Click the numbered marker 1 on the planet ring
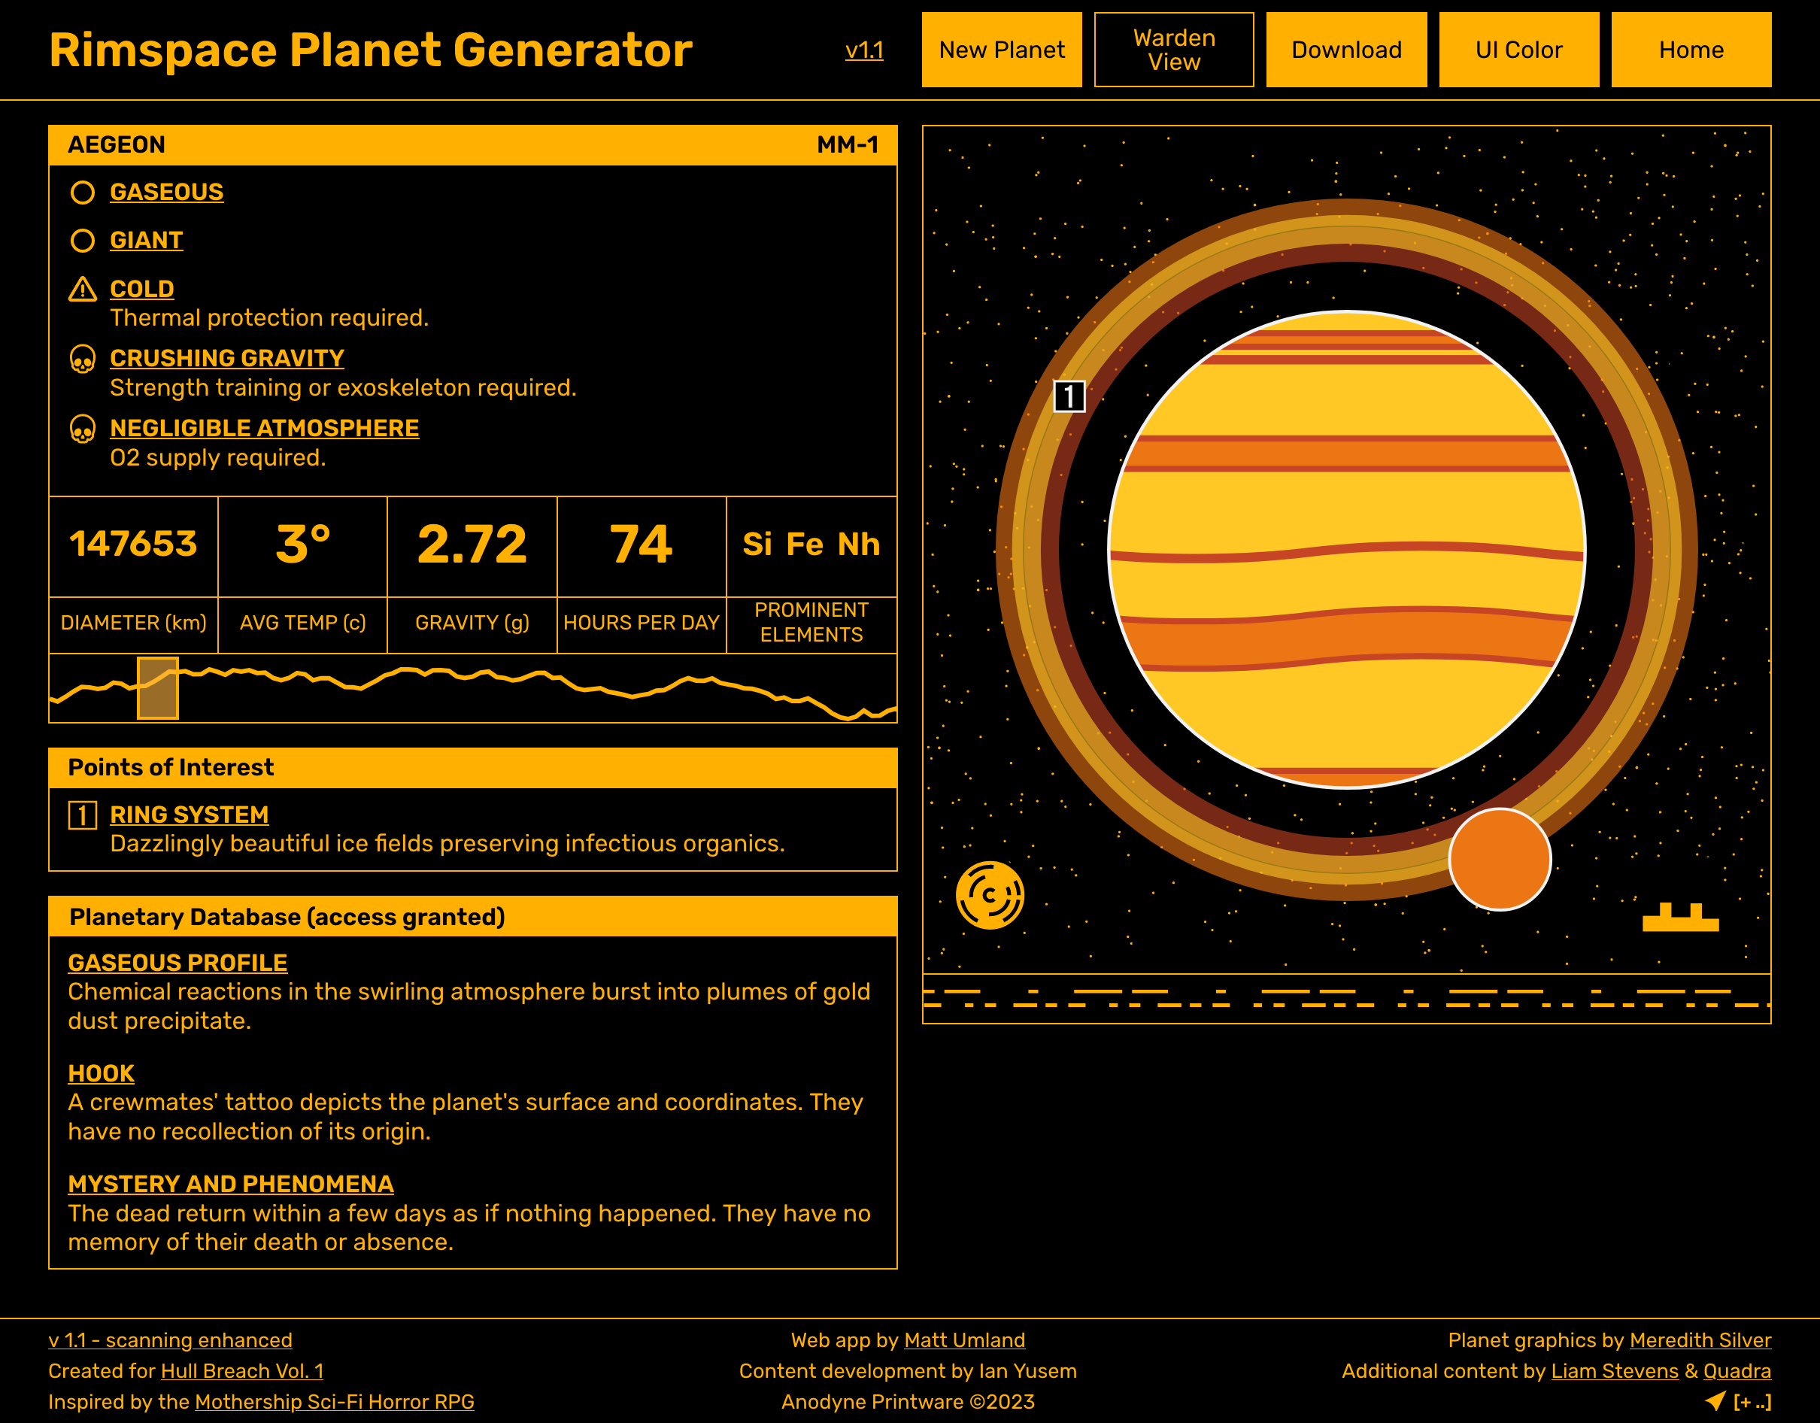 tap(1069, 396)
